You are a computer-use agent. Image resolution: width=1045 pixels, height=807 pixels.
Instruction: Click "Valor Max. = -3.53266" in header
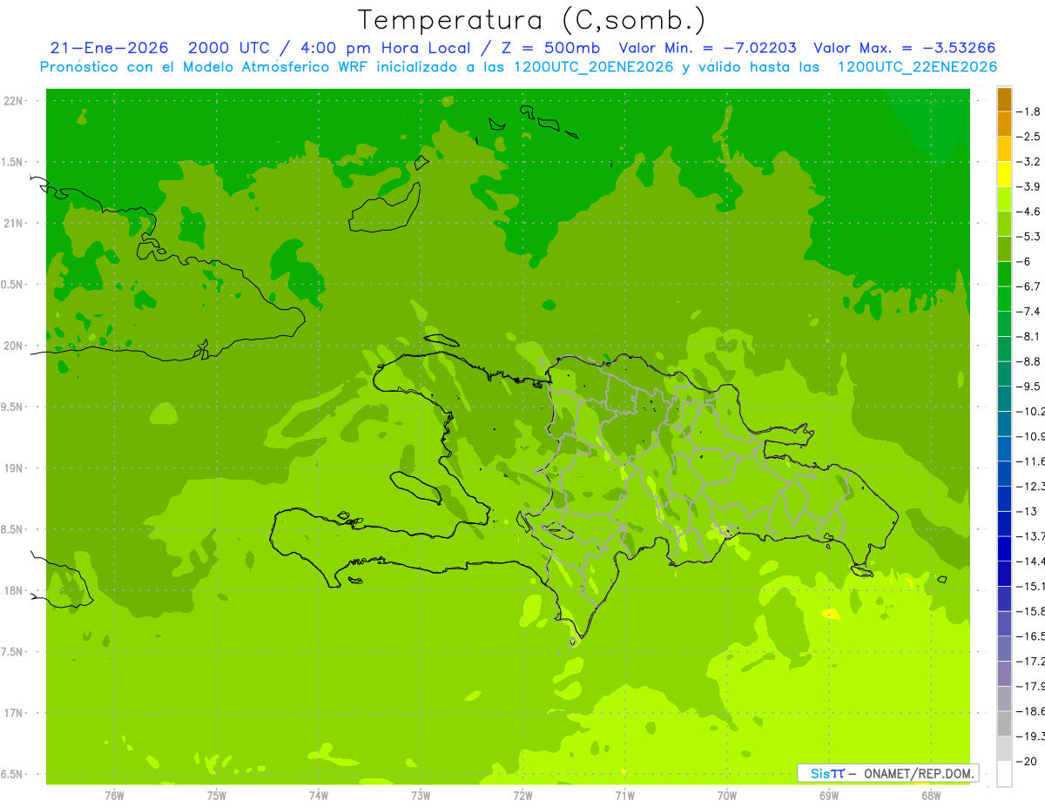click(904, 48)
